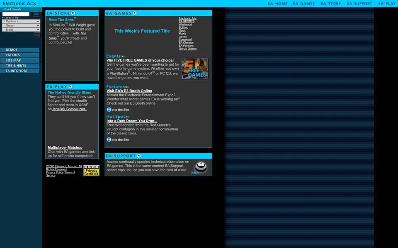This screenshot has height=248, width=398.
Task: Click the Hot Spot>> section heading
Action: click(118, 117)
